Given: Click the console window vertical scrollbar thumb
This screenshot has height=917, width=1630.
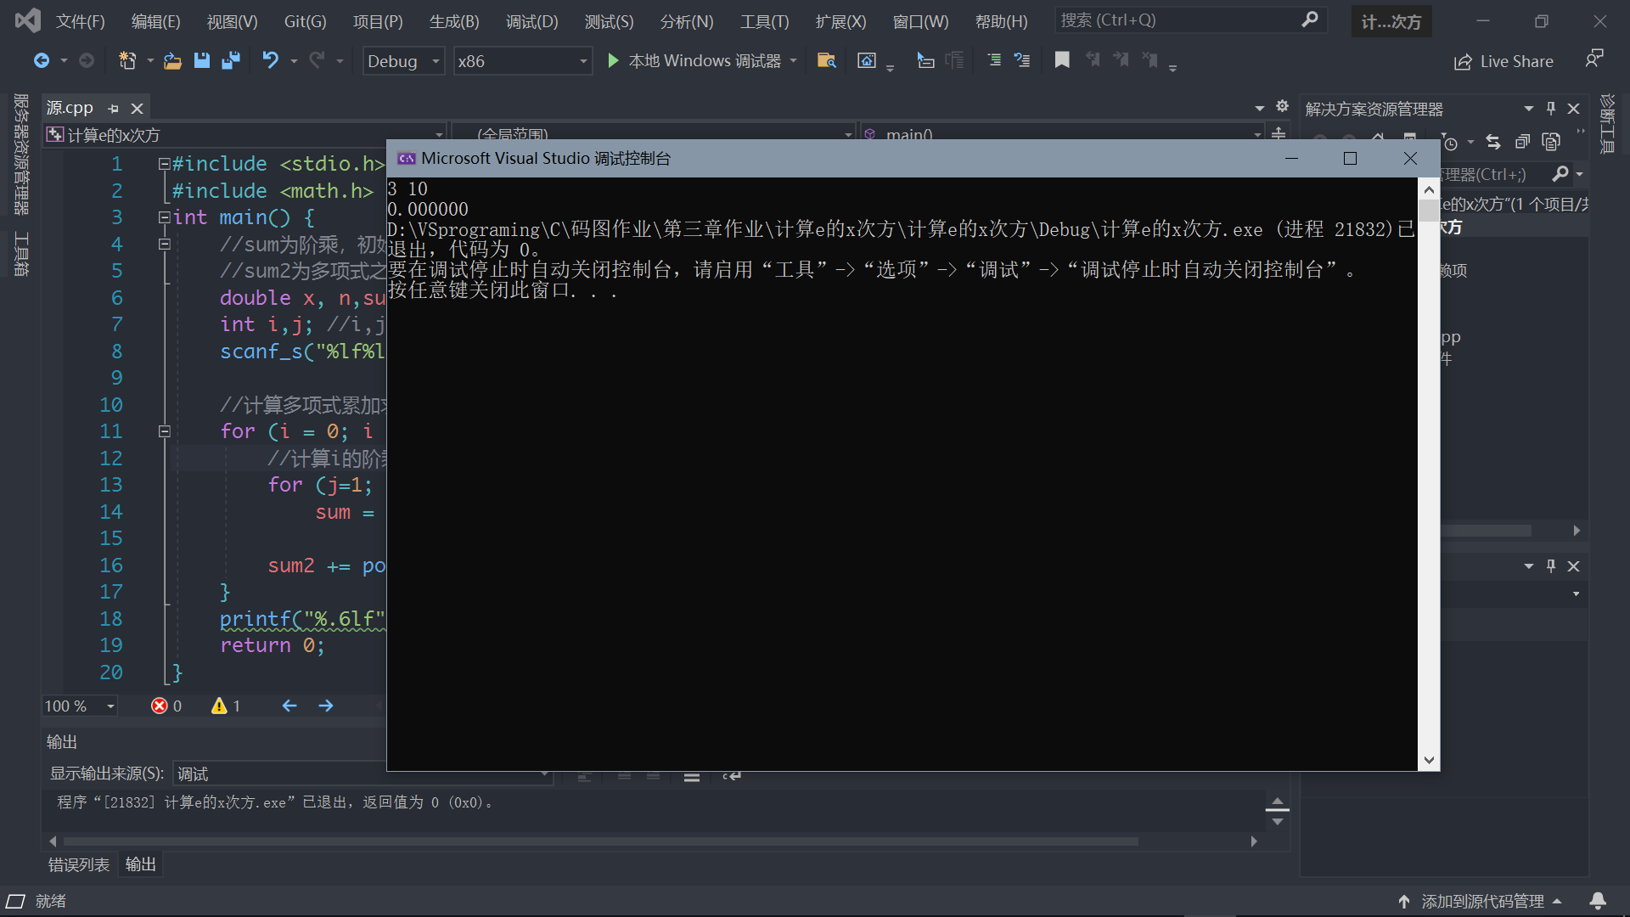Looking at the screenshot, I should [1429, 210].
